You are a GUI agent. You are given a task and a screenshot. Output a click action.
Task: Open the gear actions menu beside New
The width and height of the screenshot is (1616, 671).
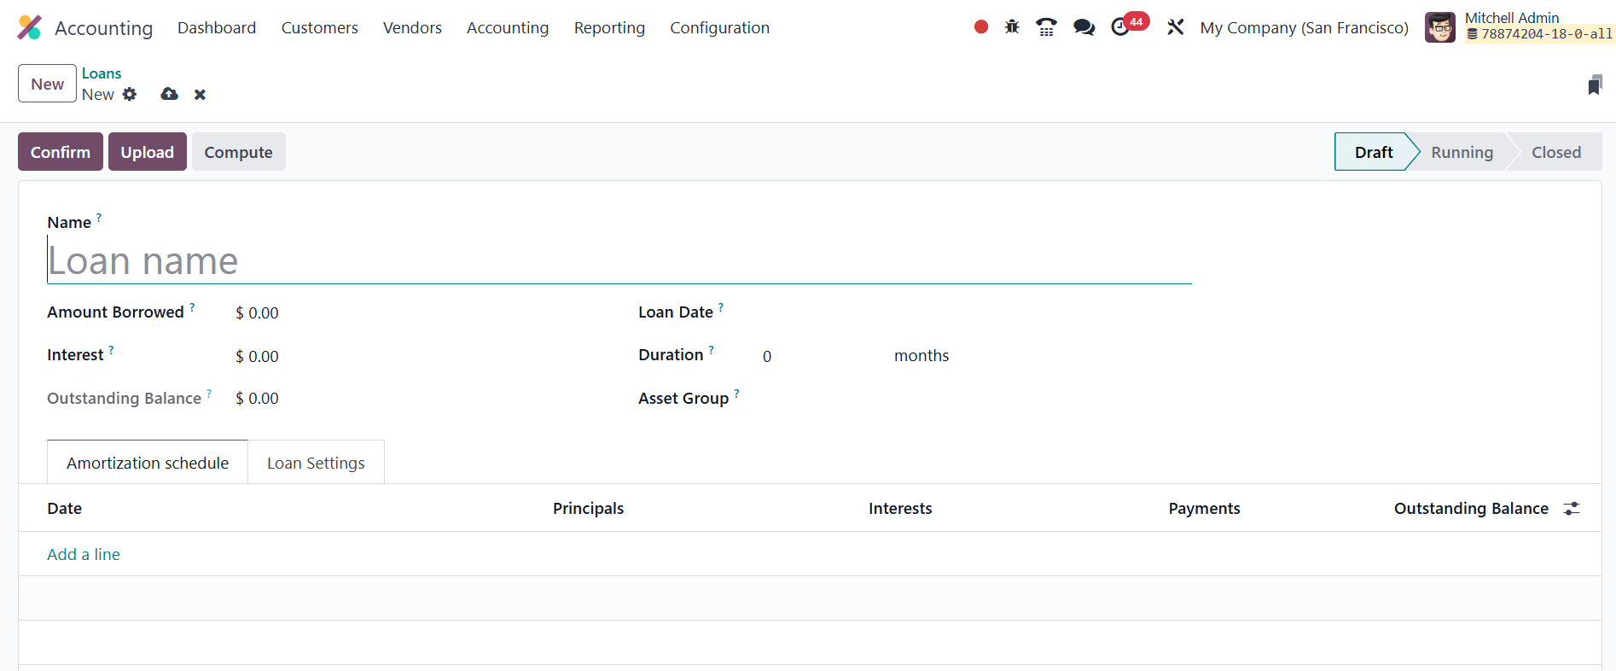(130, 94)
